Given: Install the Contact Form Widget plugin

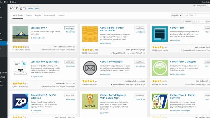Looking at the screenshot, I should pyautogui.click(x=139, y=62).
